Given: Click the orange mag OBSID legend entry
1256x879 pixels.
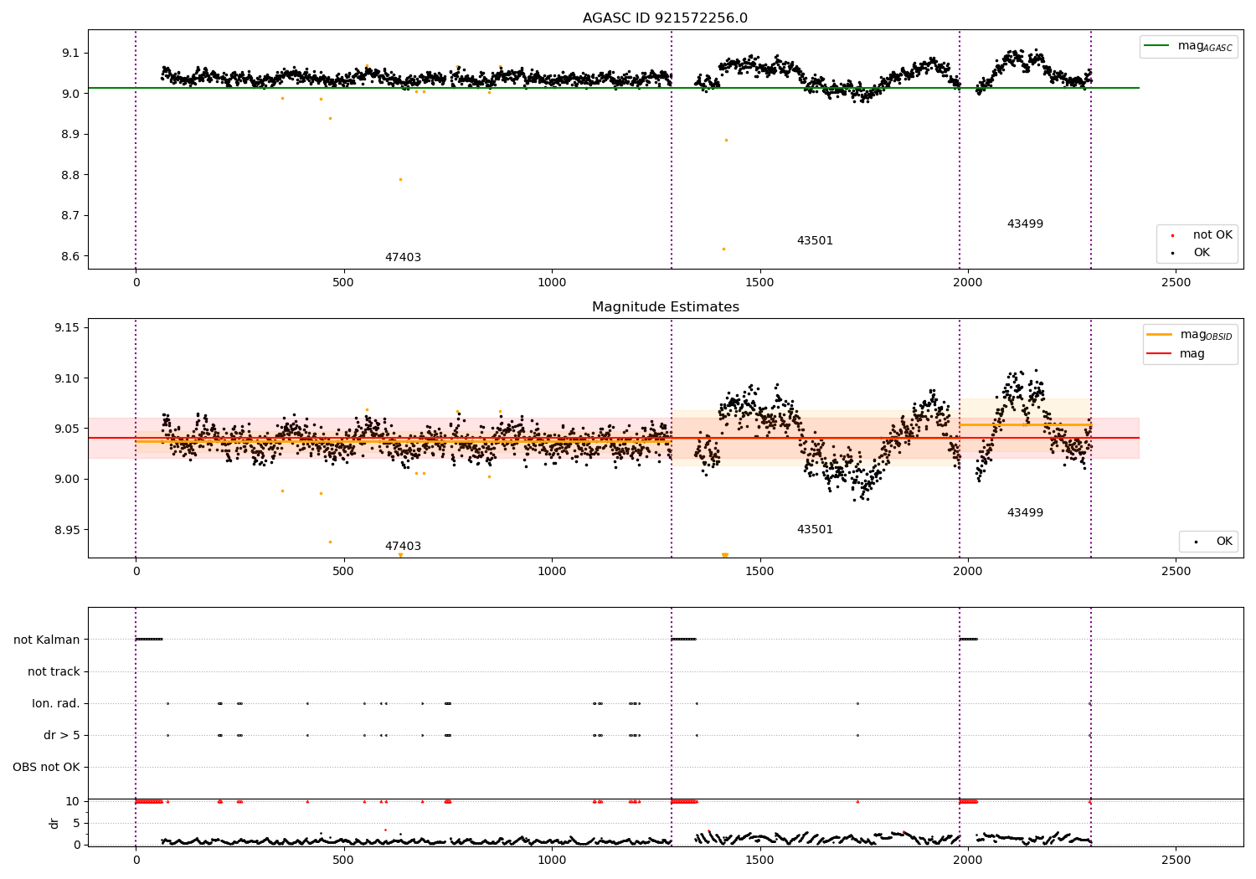Looking at the screenshot, I should [1190, 335].
